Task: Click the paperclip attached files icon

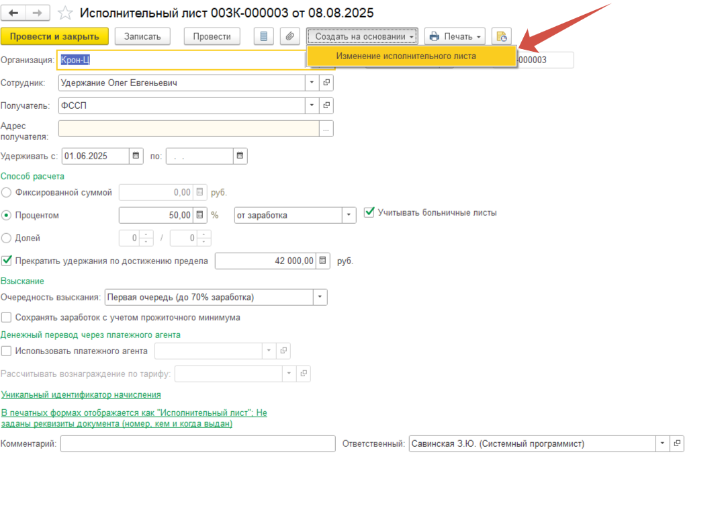Action: coord(289,36)
